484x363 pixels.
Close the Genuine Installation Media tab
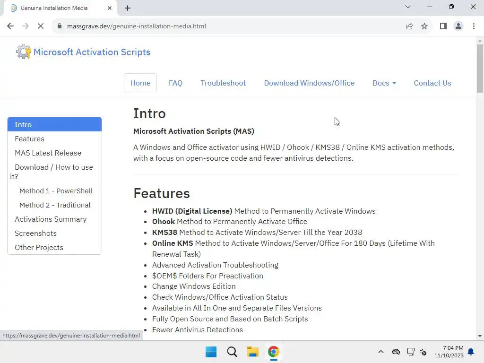110,8
